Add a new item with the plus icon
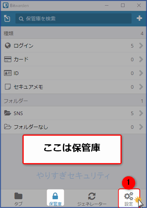Viewport: 147px width, 208px height. tap(139, 18)
